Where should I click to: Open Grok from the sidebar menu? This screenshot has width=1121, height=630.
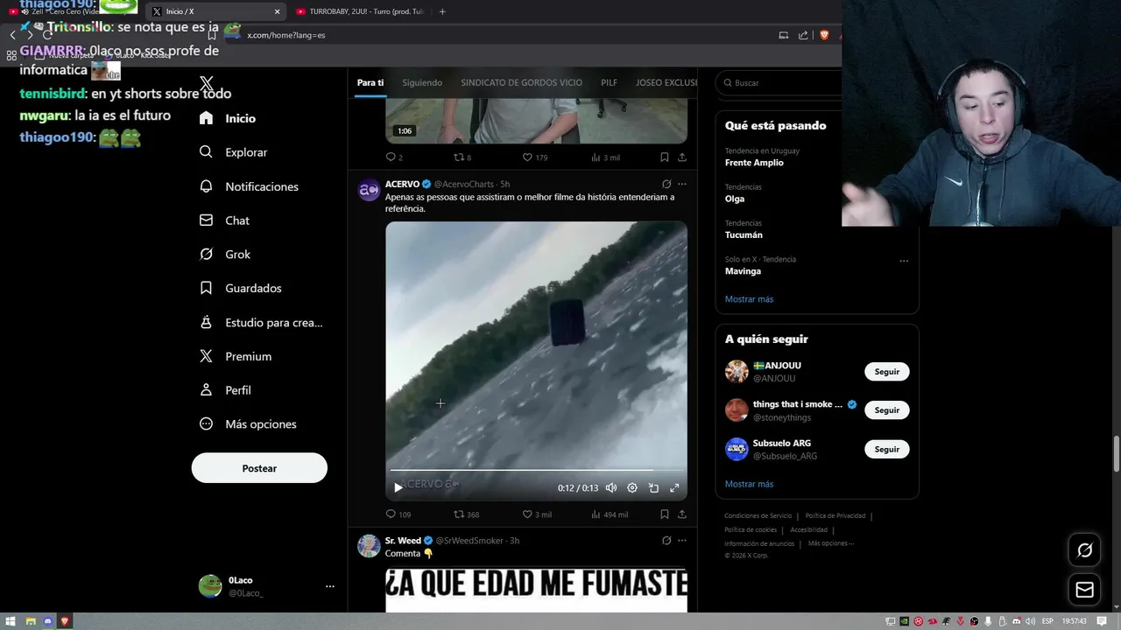224,254
